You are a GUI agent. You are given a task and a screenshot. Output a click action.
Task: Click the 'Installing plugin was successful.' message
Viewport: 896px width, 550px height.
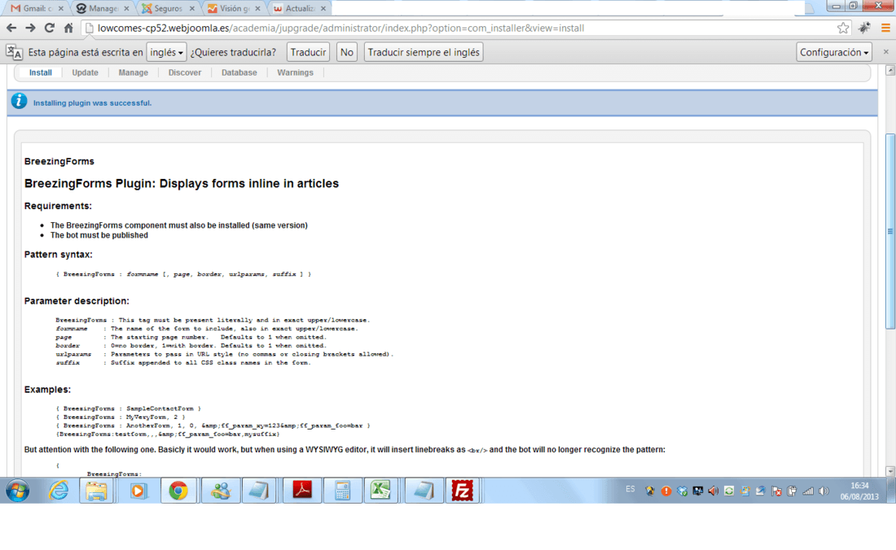coord(92,103)
